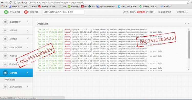The height and width of the screenshot is (100, 192).
Task: Click the browser reload icon
Action: coord(11,3)
